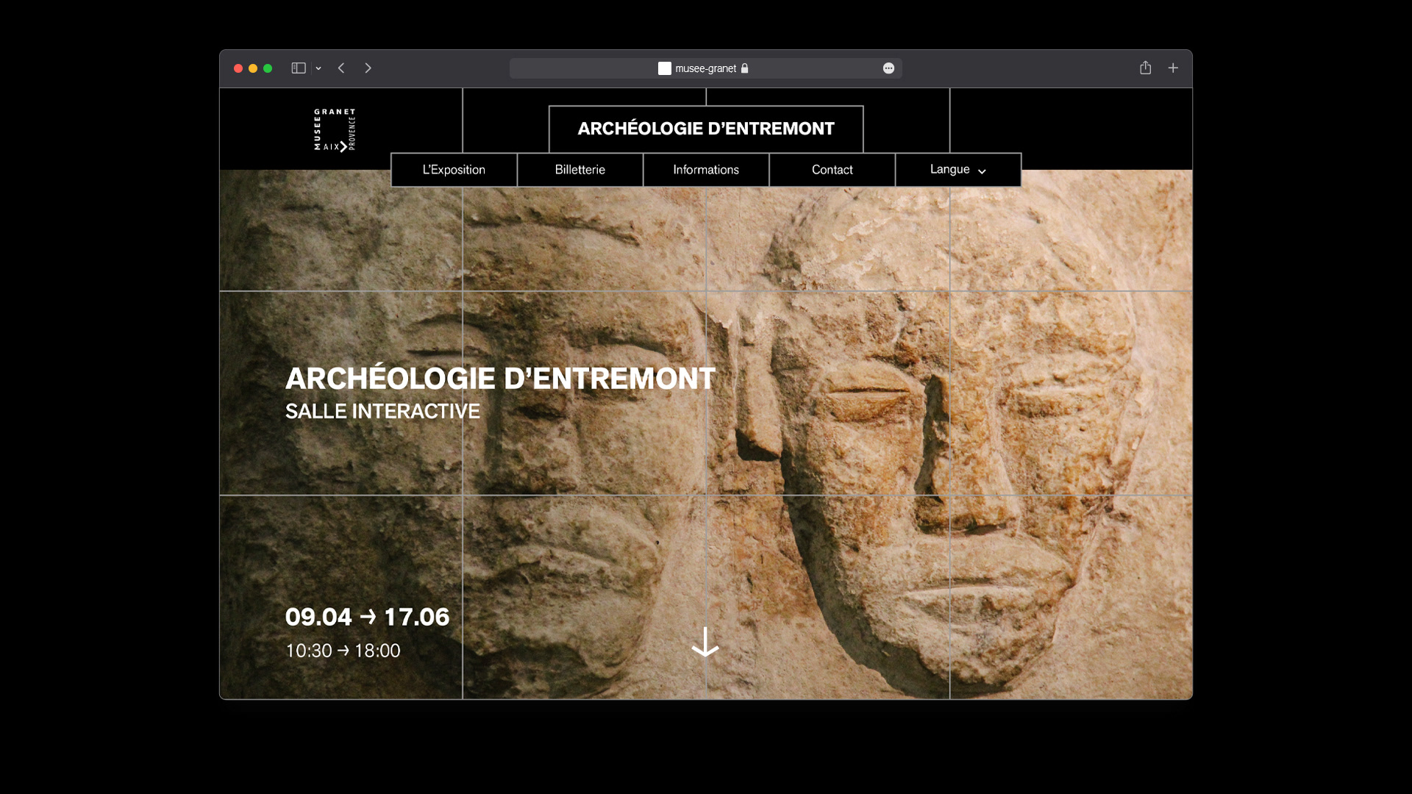Toggle the Safari sidebar icon
The image size is (1412, 794).
tap(298, 68)
